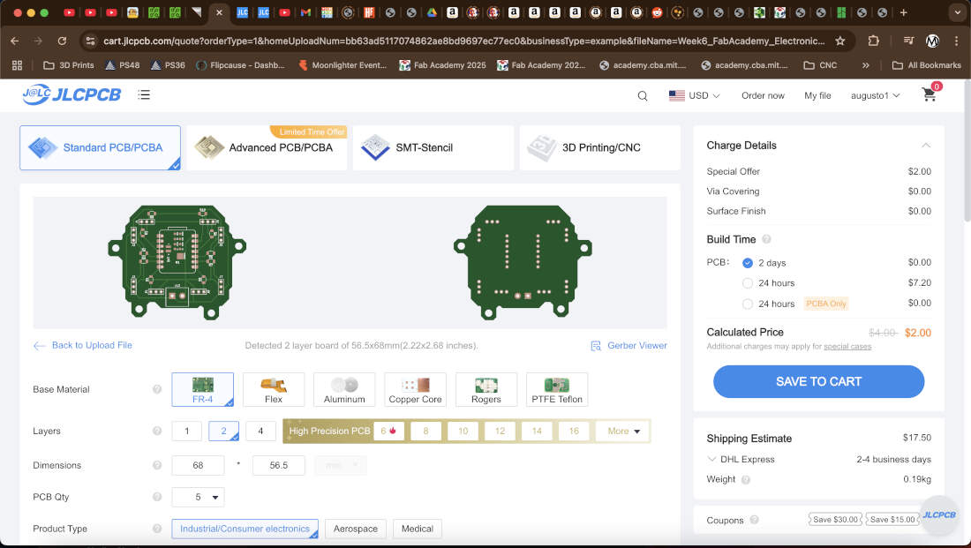971x548 pixels.
Task: Open the browser apps grid icon
Action: point(18,65)
